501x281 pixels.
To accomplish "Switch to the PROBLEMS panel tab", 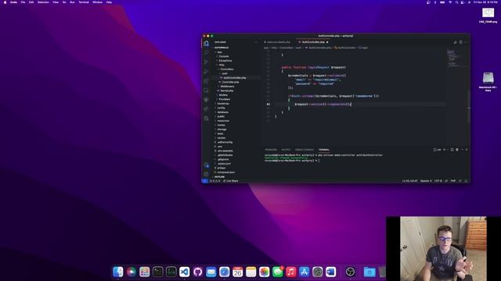I will tap(271, 150).
